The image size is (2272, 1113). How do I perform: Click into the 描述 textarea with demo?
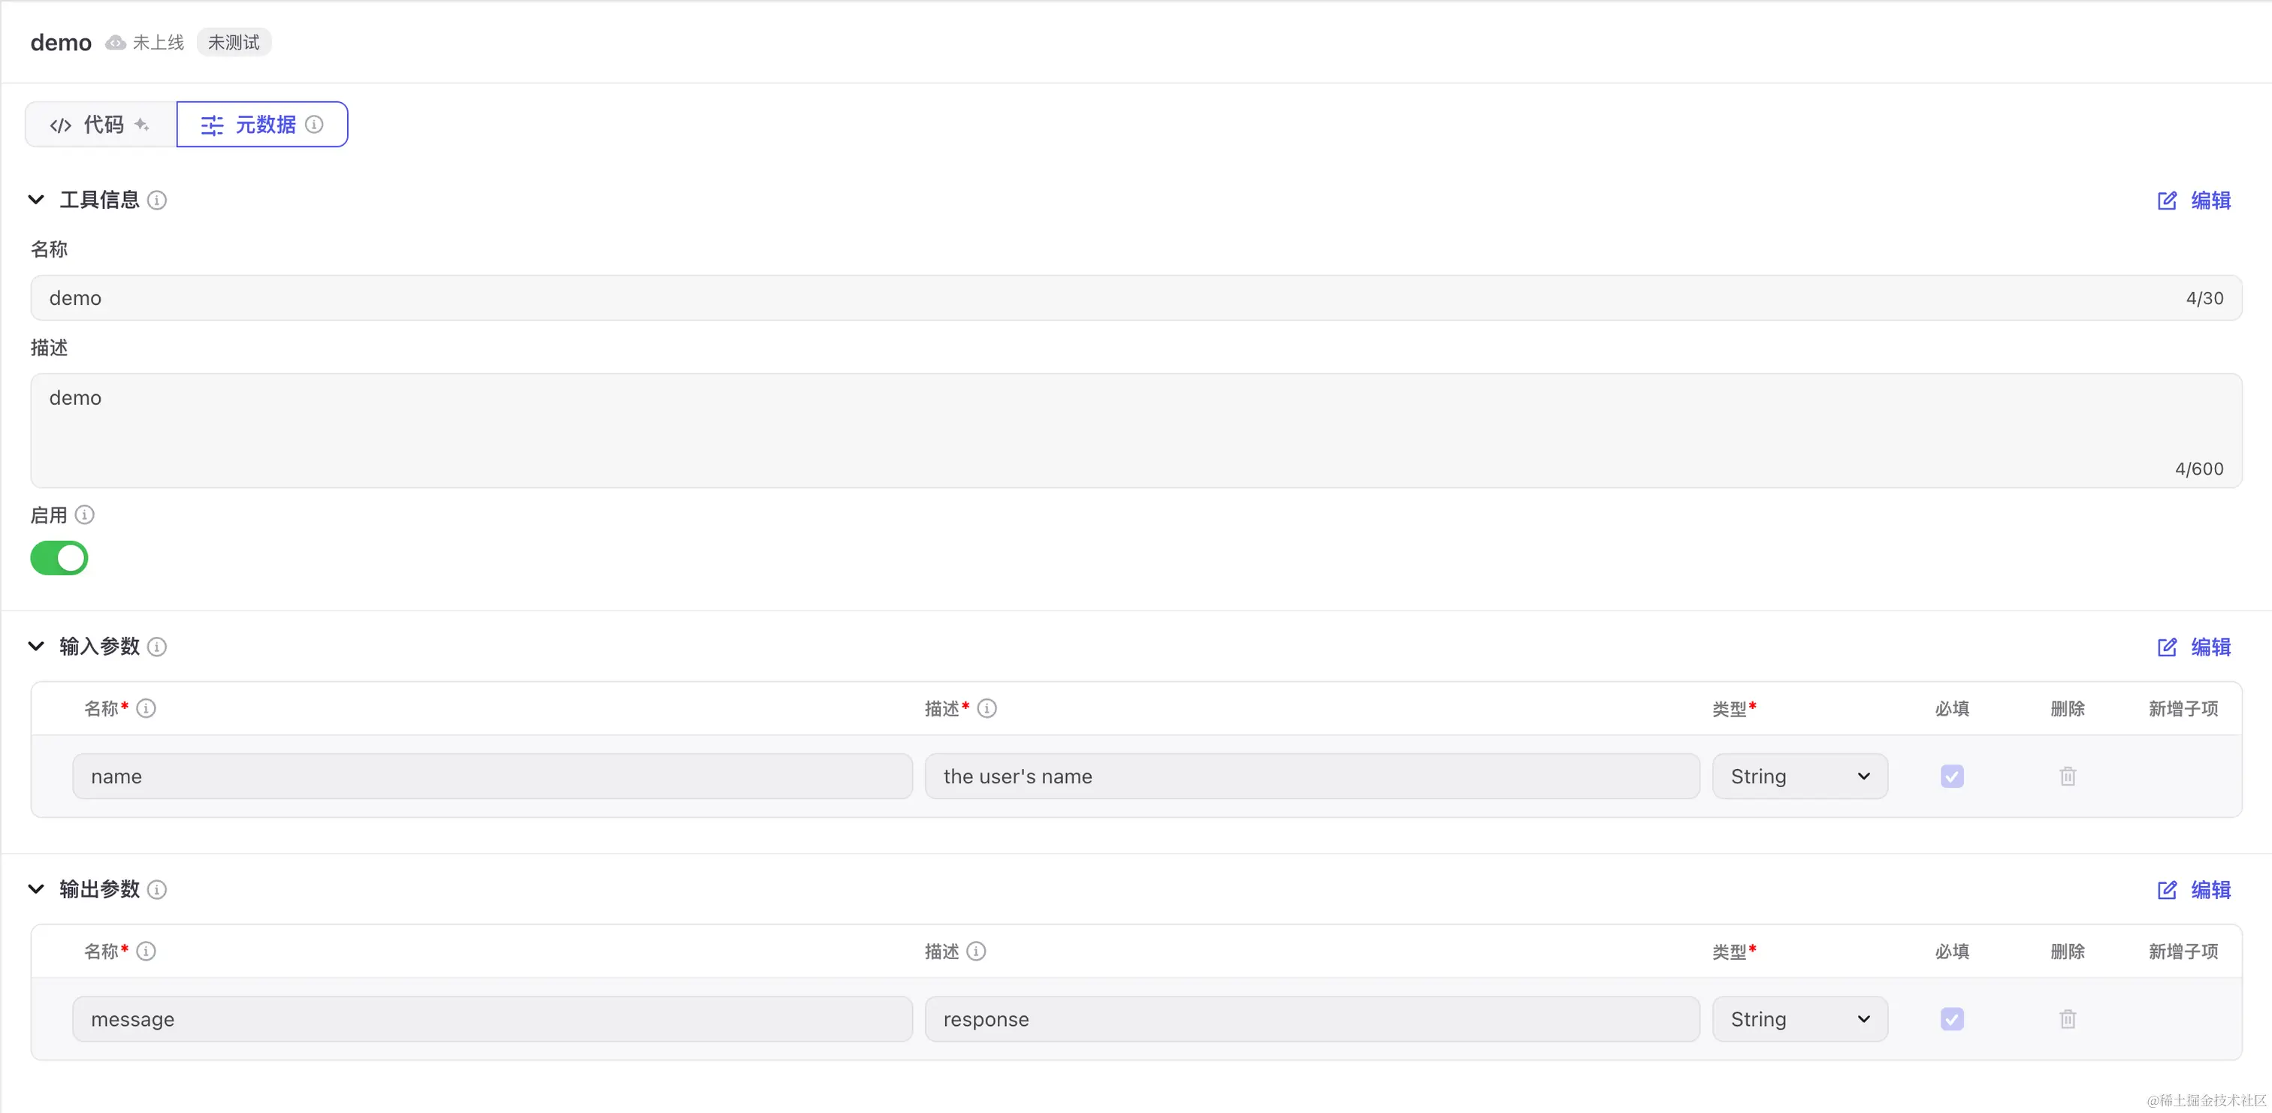coord(1136,430)
